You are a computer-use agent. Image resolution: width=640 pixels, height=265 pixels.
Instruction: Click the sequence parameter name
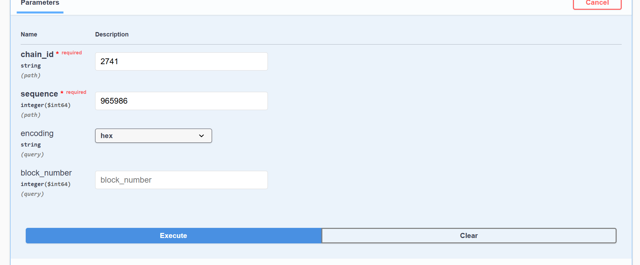pyautogui.click(x=39, y=94)
